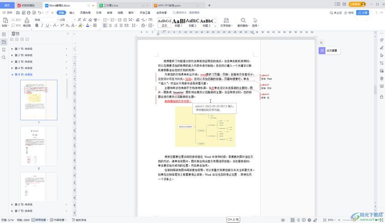Open the line spacing dropdown
Screen dimensions: 385x223
pyautogui.click(x=137, y=25)
